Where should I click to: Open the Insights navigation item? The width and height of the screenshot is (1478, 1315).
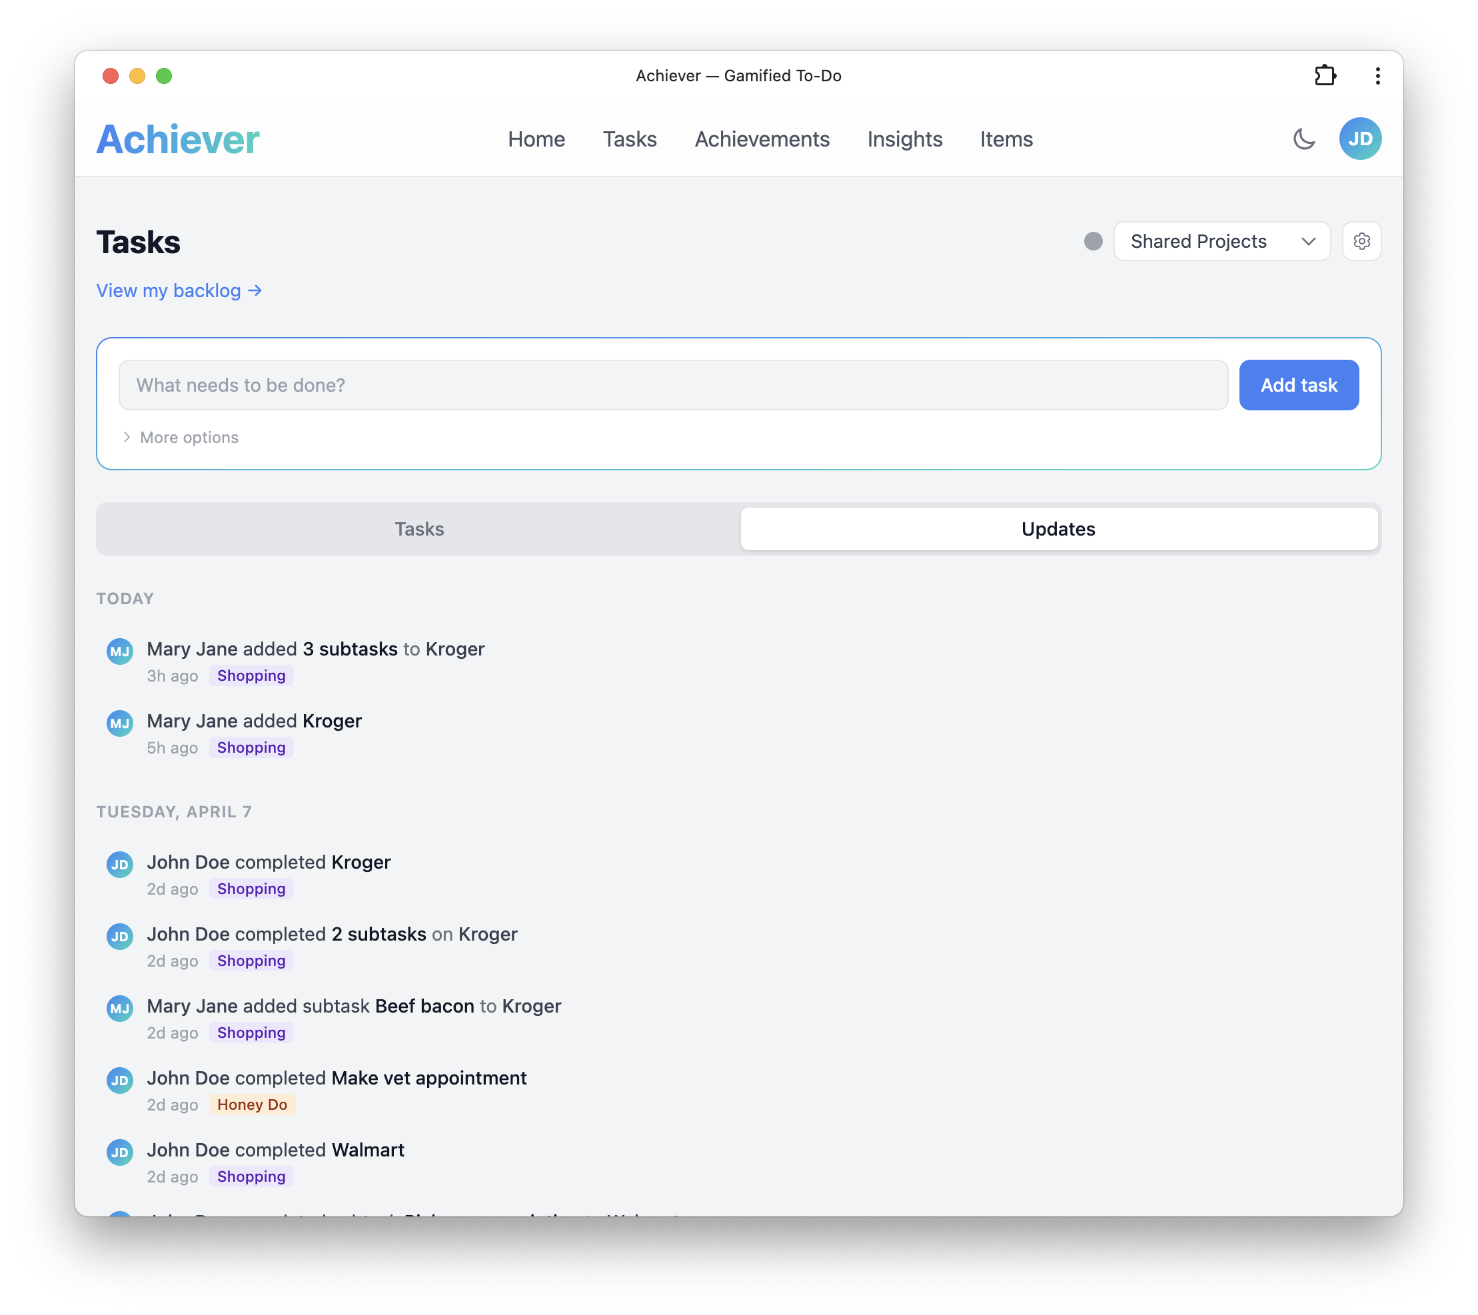click(x=904, y=139)
